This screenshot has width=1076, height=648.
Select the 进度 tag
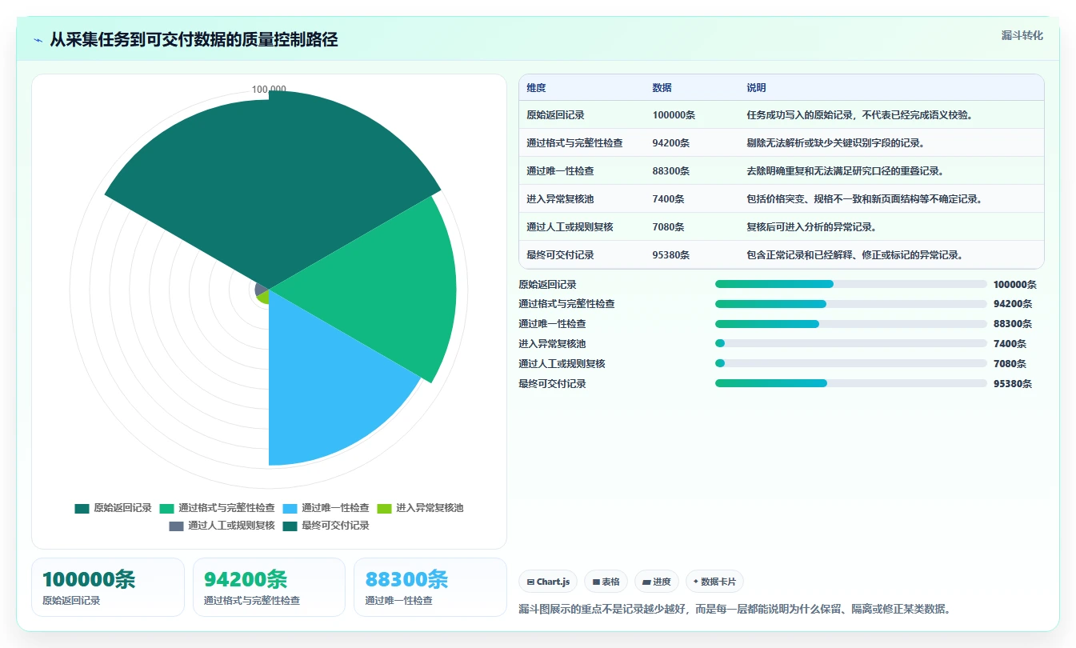click(x=657, y=582)
